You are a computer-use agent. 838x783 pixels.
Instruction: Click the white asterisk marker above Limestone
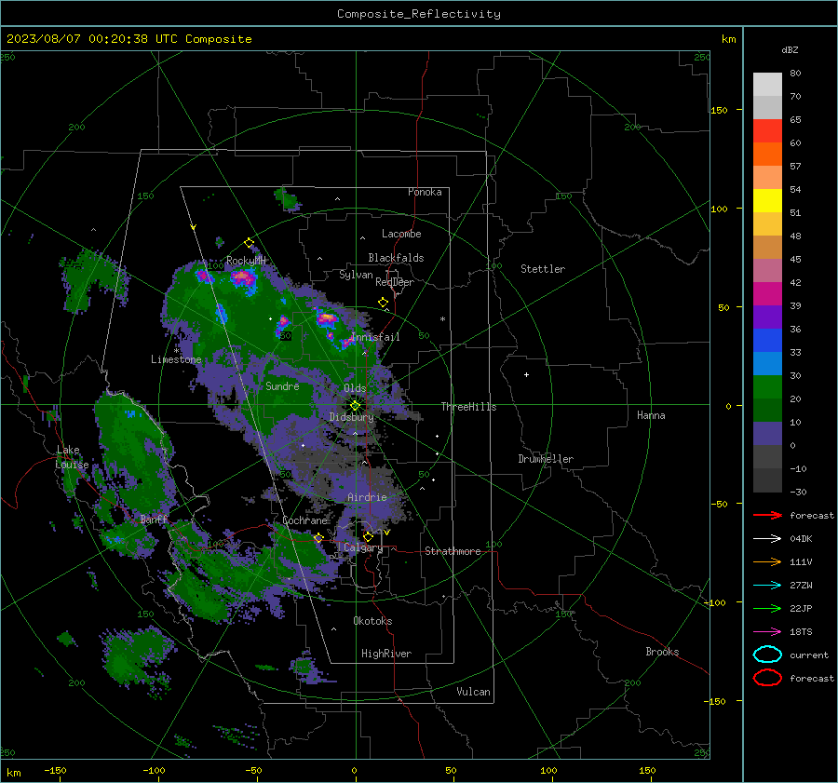[x=177, y=351]
